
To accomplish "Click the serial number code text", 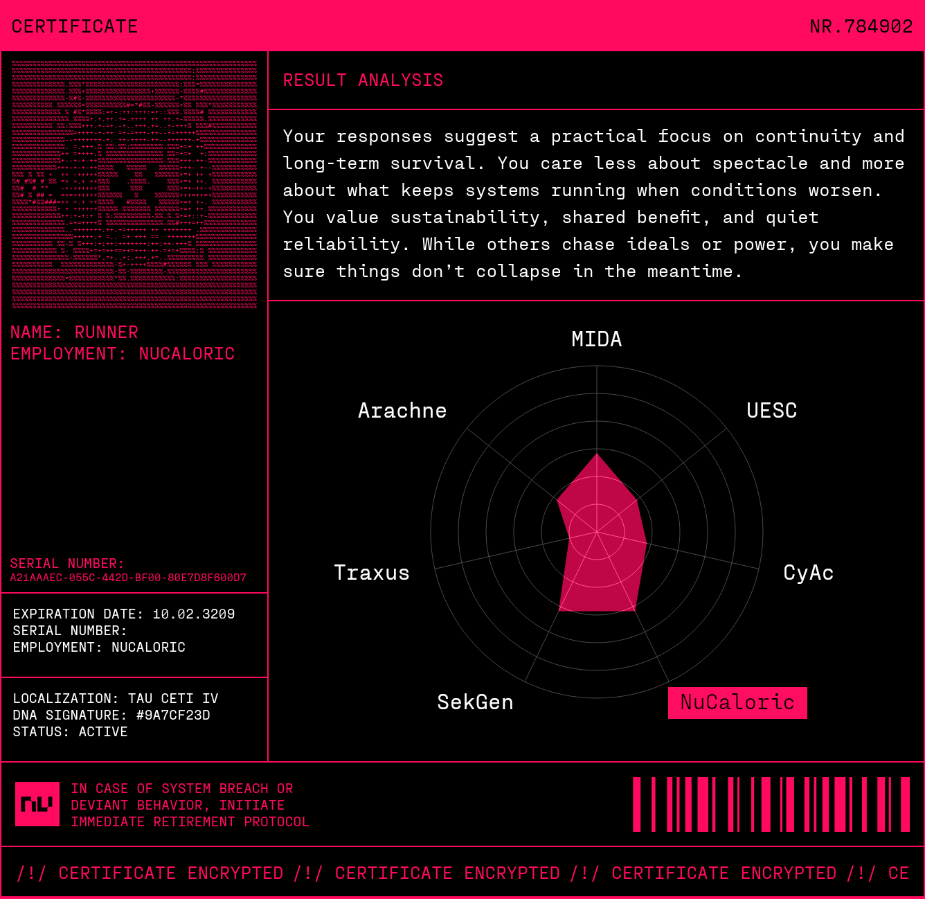I will coord(128,578).
